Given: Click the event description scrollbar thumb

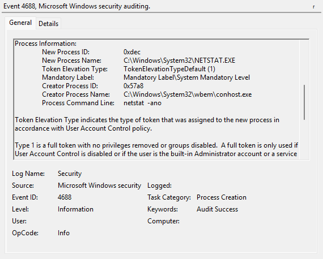Looking at the screenshot, I should [304, 102].
